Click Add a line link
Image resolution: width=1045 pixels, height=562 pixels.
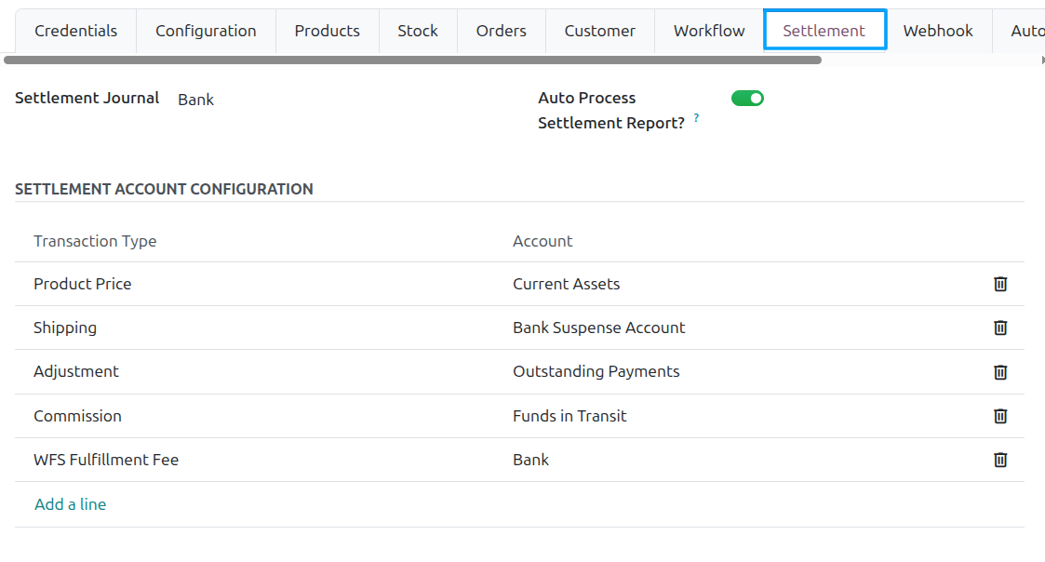pyautogui.click(x=70, y=504)
